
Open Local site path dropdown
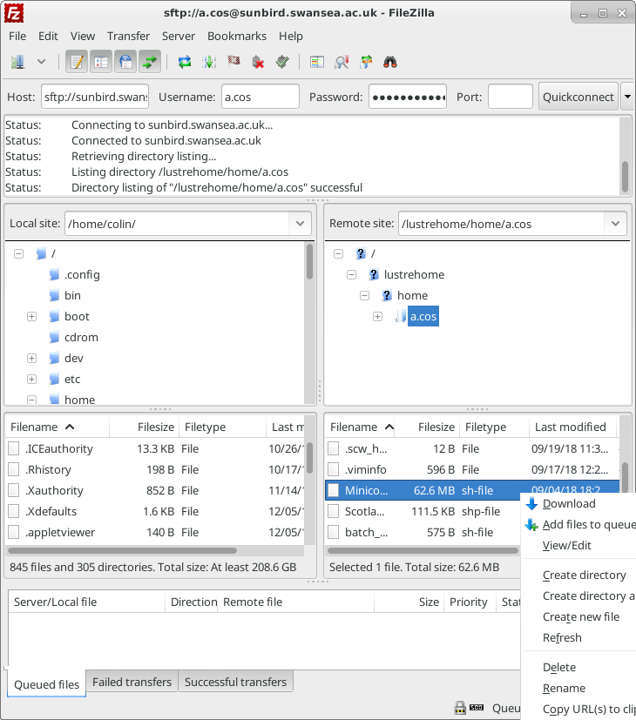pyautogui.click(x=300, y=224)
